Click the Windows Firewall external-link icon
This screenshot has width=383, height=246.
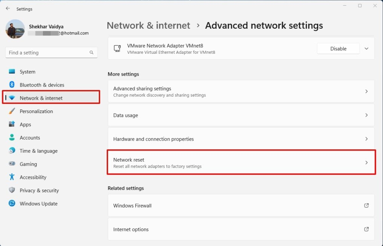tap(367, 205)
